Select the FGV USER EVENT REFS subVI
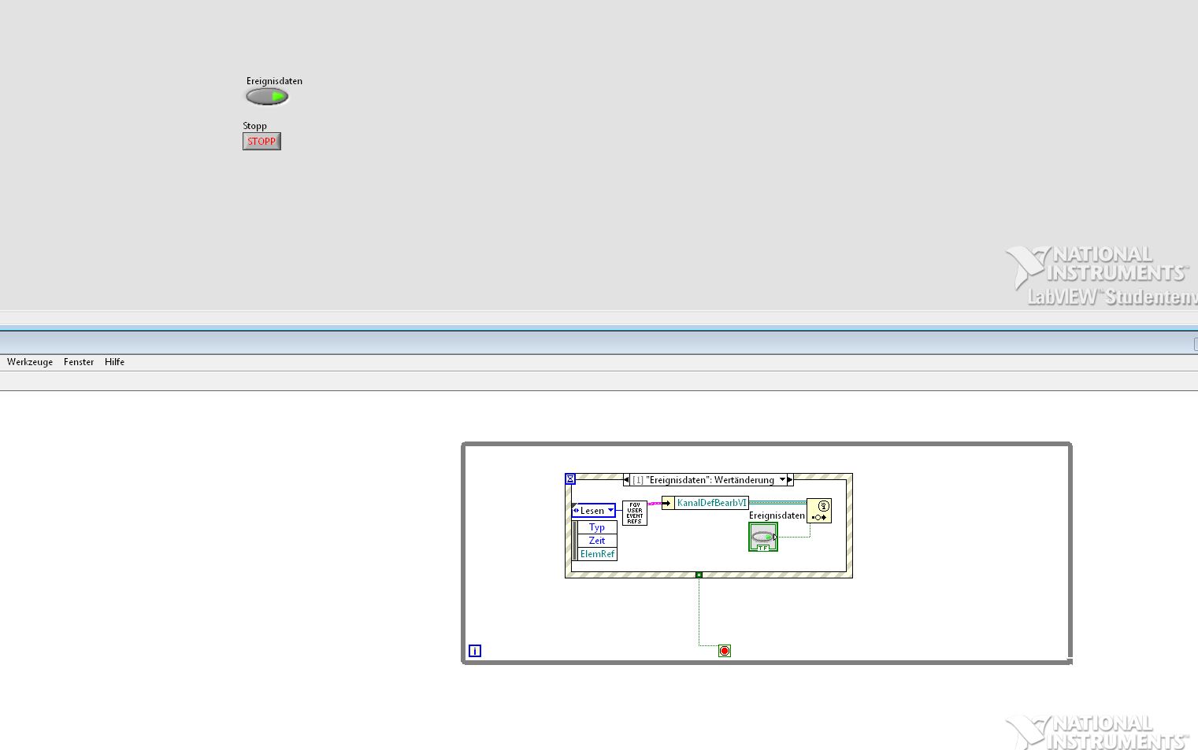Viewport: 1198px width, 750px height. (x=635, y=513)
